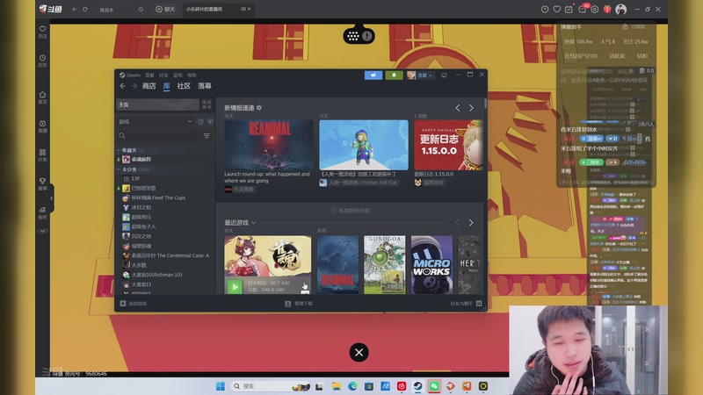Open Douyu sidebar Categories grid icon
703x395 pixels.
point(42,152)
